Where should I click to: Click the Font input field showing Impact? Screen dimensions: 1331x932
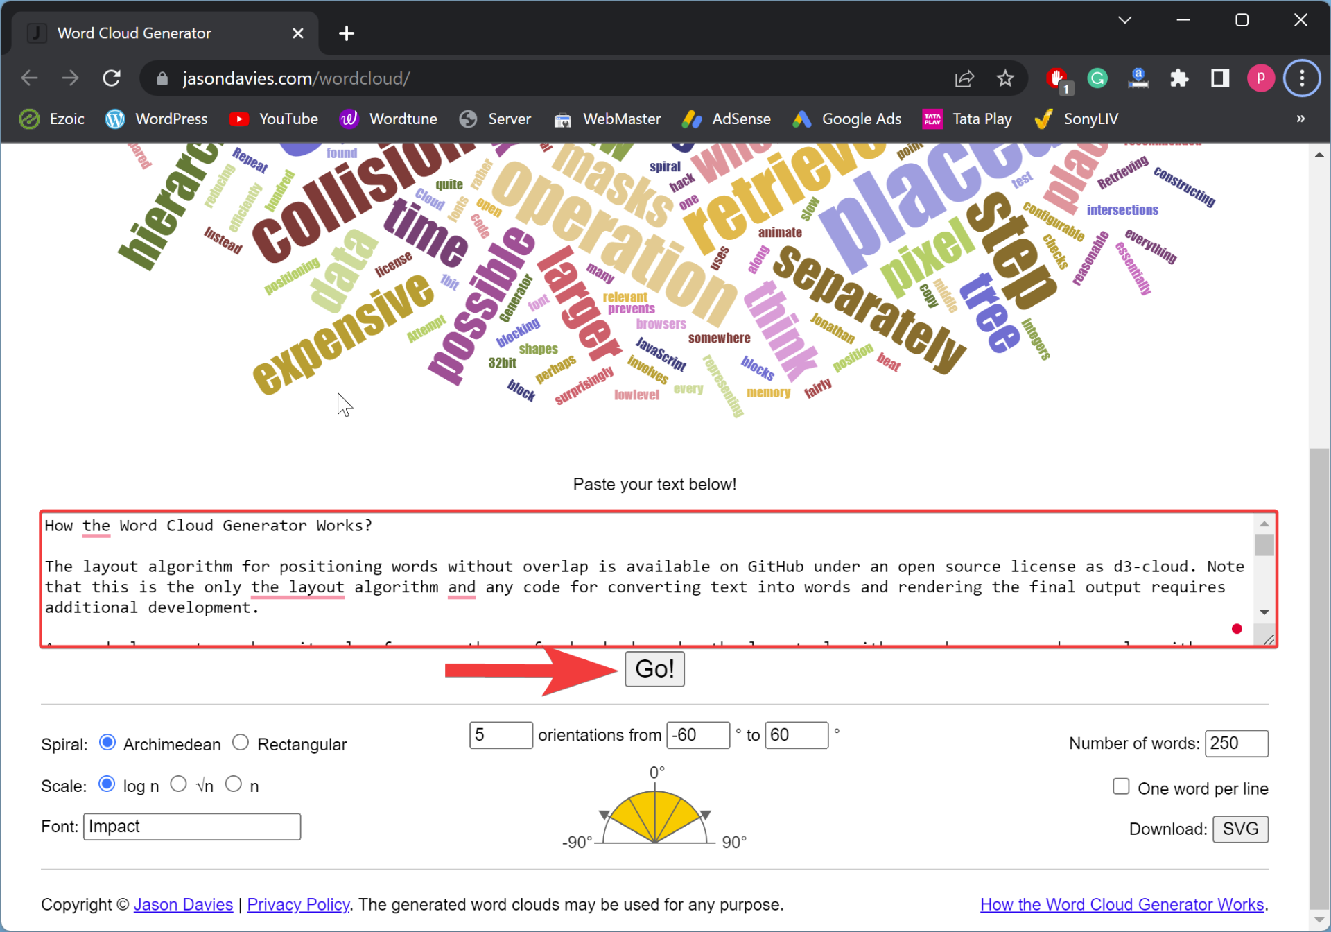coord(191,827)
